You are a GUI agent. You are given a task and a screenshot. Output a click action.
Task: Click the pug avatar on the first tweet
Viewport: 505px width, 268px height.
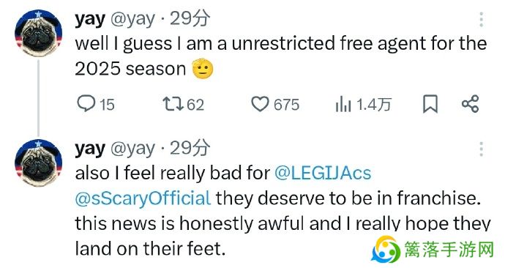(x=38, y=34)
